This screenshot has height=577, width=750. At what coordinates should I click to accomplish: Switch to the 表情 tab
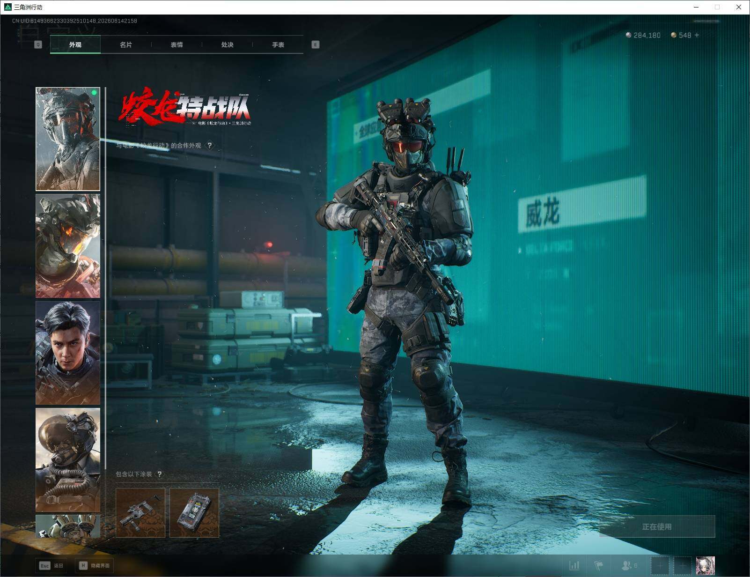[176, 44]
